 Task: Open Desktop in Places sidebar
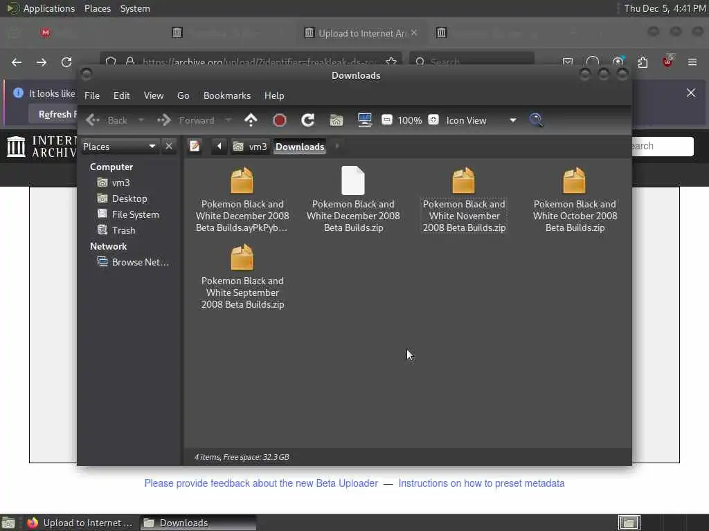pyautogui.click(x=122, y=198)
